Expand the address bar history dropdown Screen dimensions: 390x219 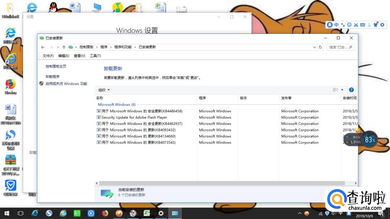tap(315, 47)
